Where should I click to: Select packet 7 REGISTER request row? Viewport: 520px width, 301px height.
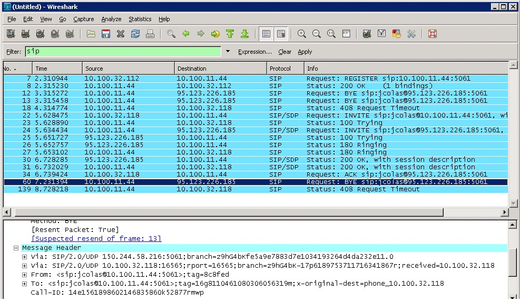tap(256, 79)
